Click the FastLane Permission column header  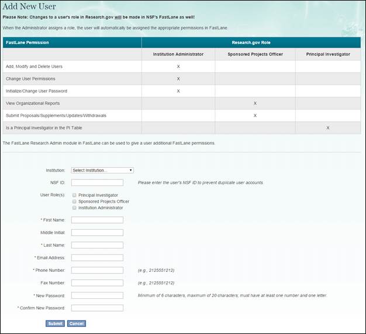[72, 43]
